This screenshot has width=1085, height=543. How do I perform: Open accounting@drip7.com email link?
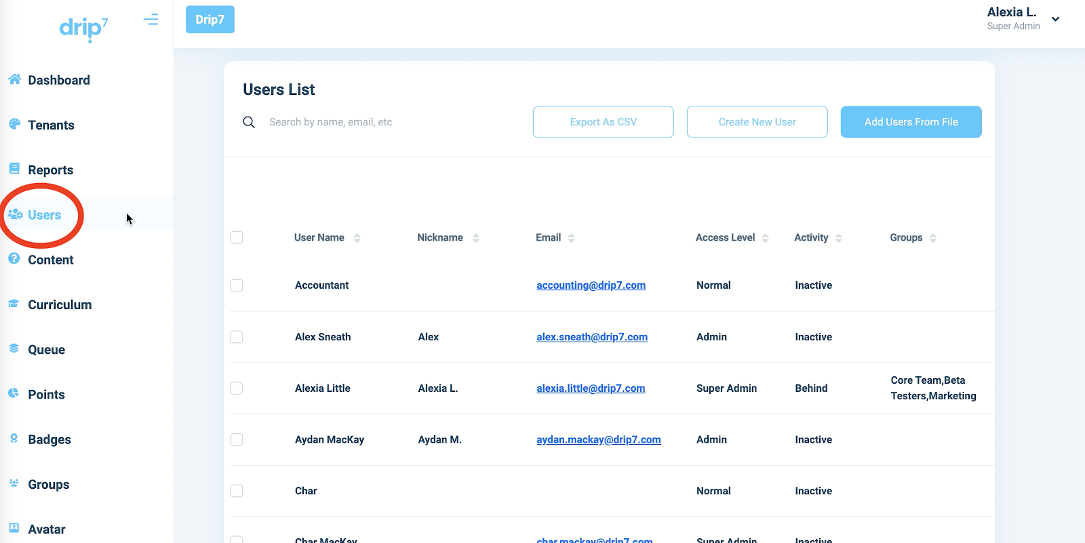(591, 285)
